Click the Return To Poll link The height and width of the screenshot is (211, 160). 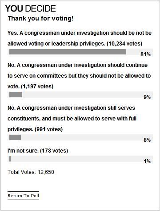tap(23, 195)
